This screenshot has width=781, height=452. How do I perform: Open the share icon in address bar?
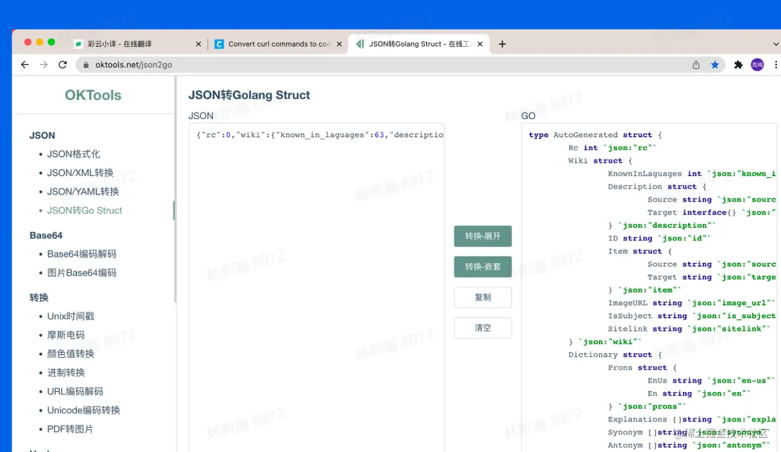(696, 65)
